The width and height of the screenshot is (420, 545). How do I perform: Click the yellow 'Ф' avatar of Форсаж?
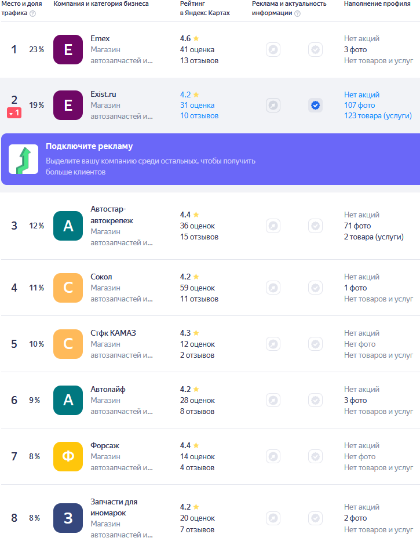click(68, 456)
